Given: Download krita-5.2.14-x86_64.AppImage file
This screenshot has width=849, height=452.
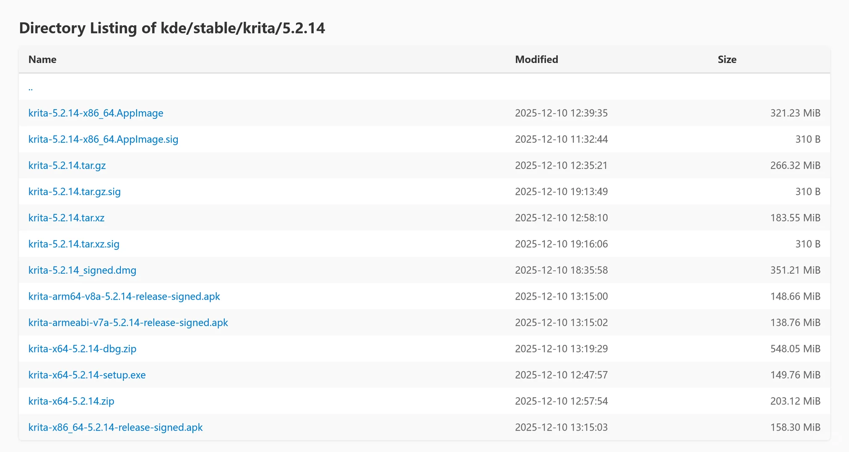Looking at the screenshot, I should coord(96,113).
